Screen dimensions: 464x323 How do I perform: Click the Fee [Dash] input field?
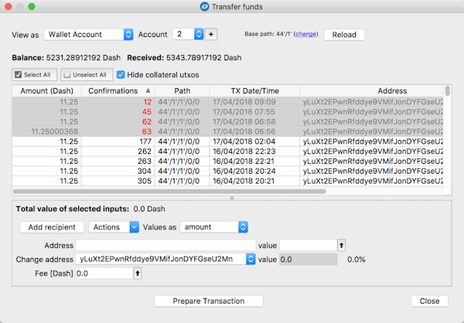pos(104,274)
